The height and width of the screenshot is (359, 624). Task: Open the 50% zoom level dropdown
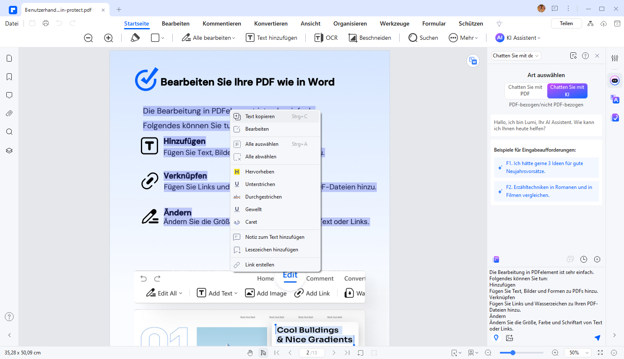pos(577,353)
